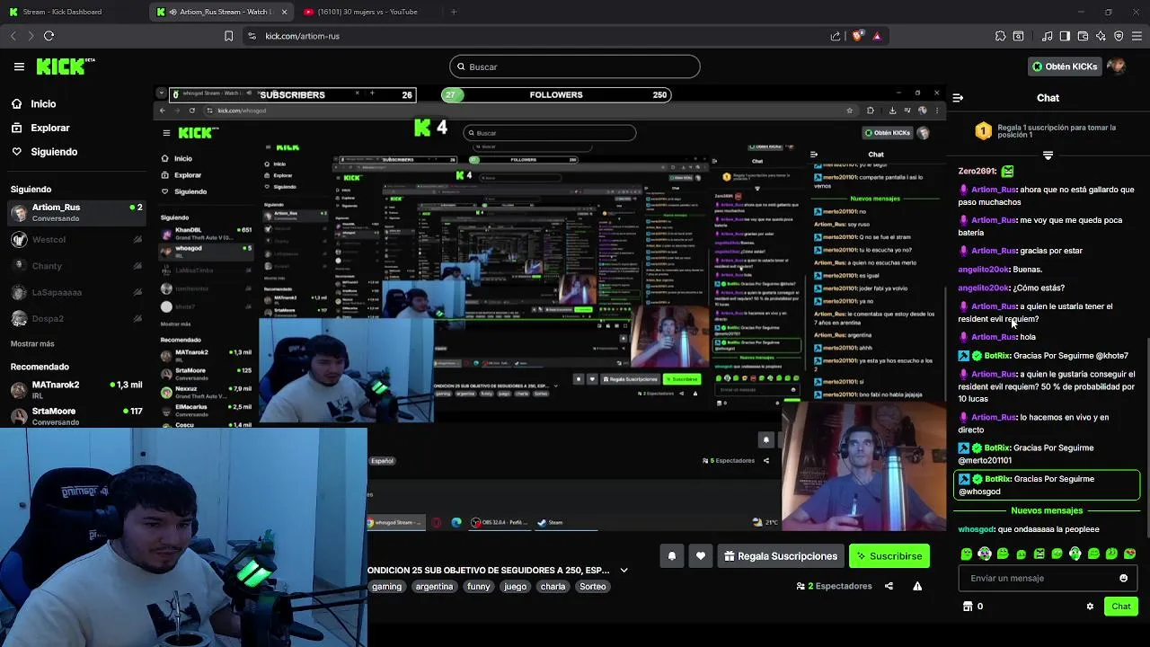Open a new browser tab
The height and width of the screenshot is (647, 1150).
(453, 12)
